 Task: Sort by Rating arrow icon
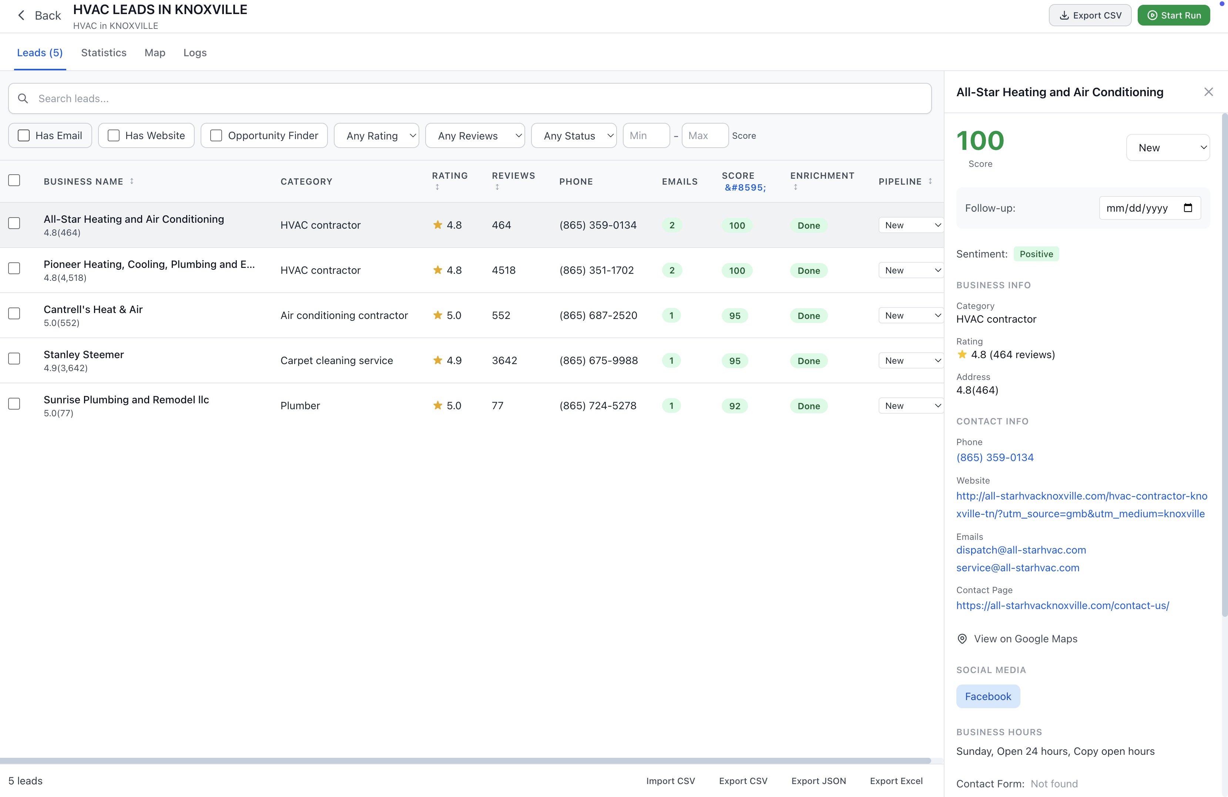click(437, 187)
